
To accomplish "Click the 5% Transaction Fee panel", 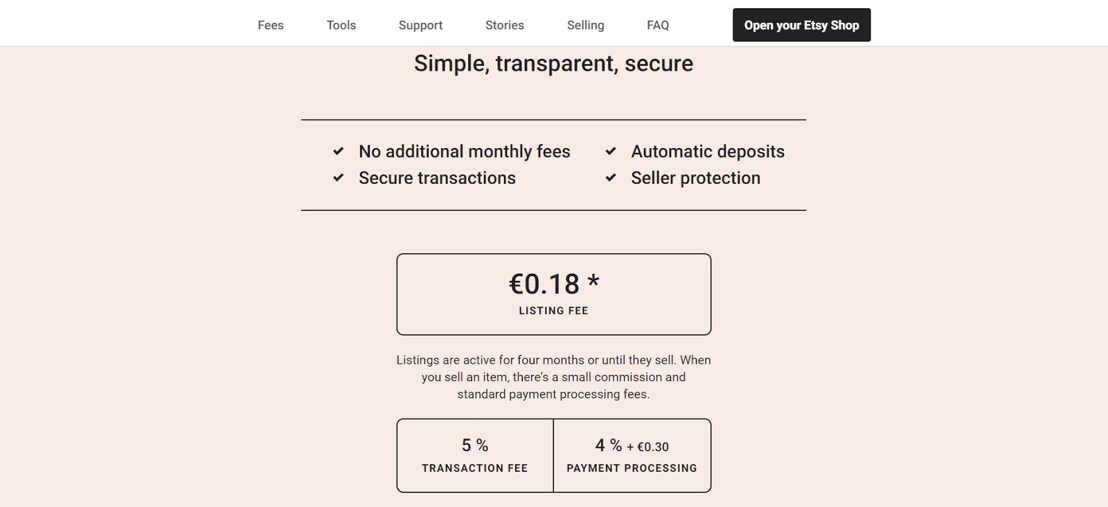I will pos(474,454).
